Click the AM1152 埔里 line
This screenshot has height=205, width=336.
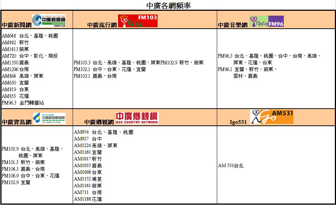point(88,179)
